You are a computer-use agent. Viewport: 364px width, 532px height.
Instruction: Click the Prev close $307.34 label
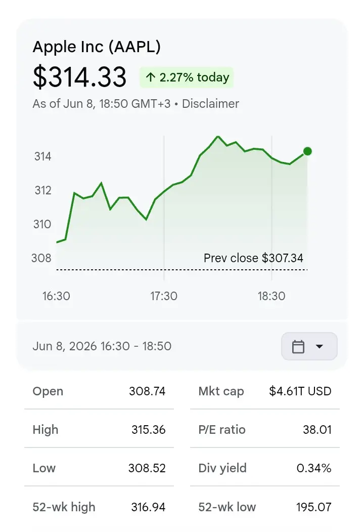(x=253, y=258)
